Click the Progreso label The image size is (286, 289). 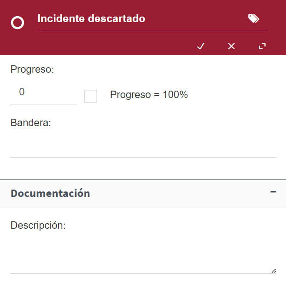coord(32,69)
